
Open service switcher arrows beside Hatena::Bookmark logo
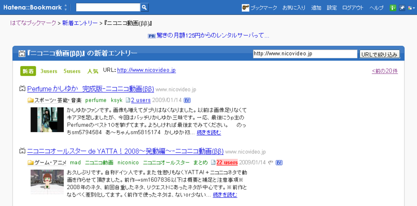[66, 7]
